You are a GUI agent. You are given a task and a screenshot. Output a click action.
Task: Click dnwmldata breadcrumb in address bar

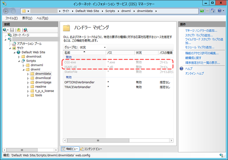[x=145, y=11]
